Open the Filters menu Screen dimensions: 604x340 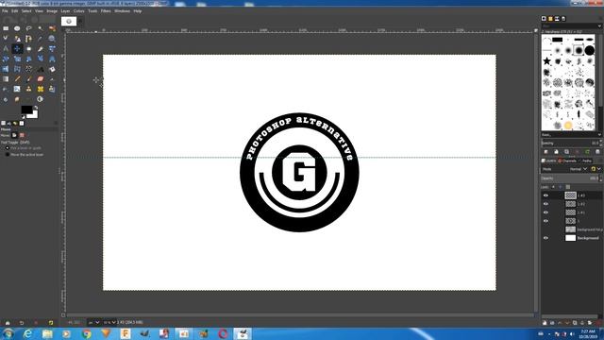106,11
